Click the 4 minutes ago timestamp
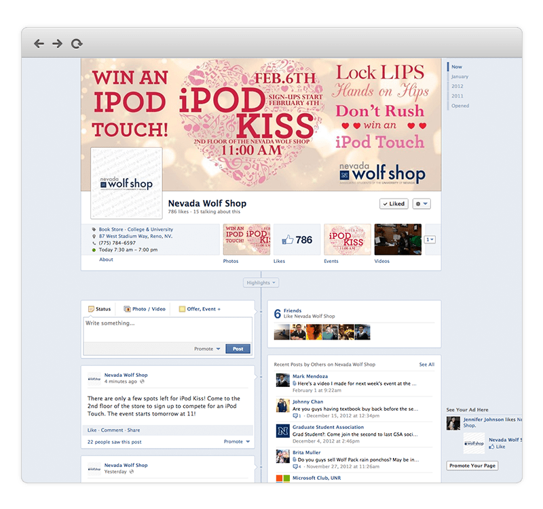This screenshot has height=509, width=543. tap(121, 382)
